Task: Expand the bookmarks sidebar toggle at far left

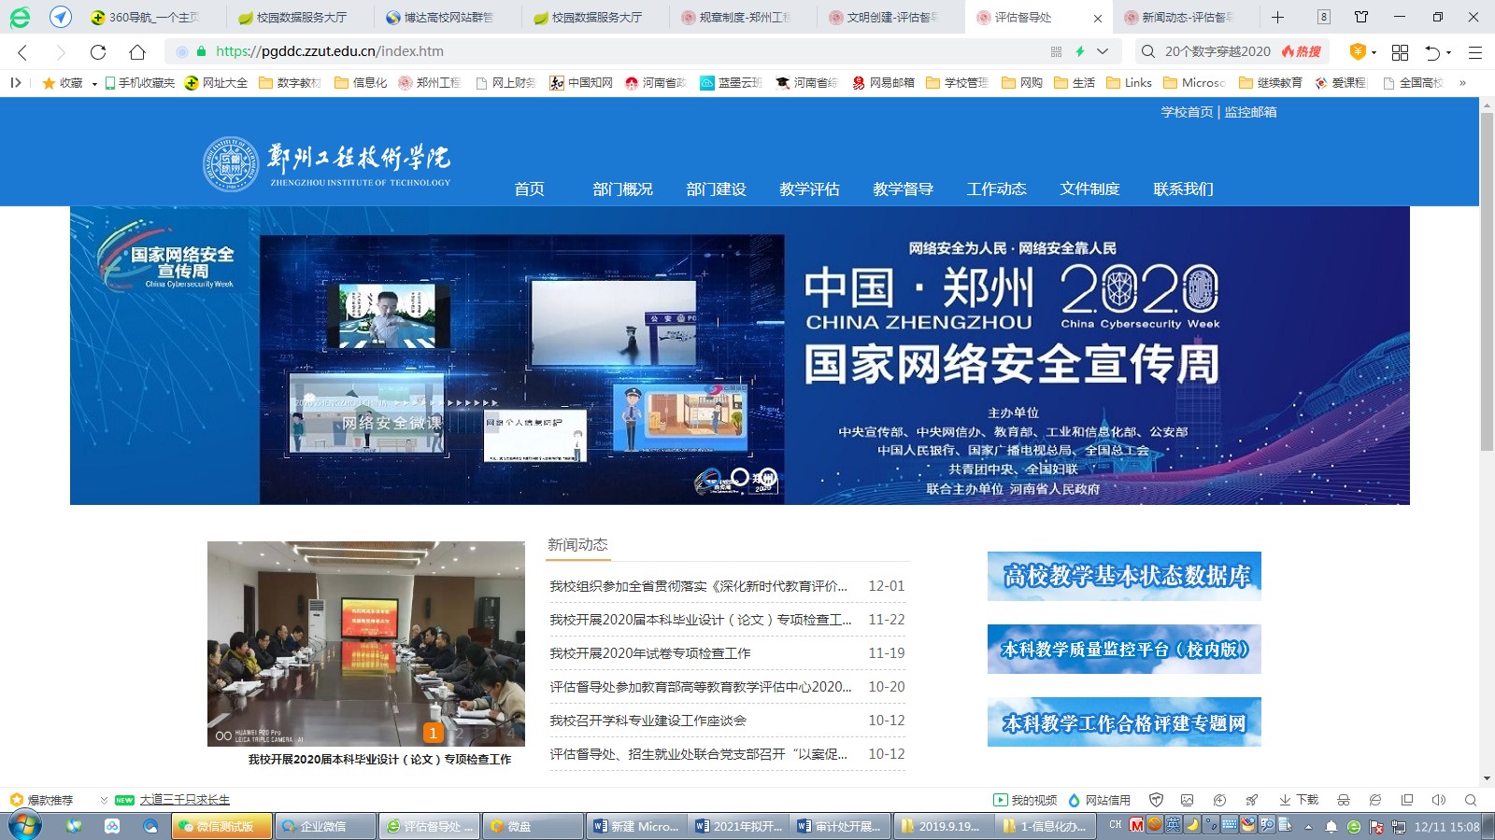Action: click(x=16, y=83)
